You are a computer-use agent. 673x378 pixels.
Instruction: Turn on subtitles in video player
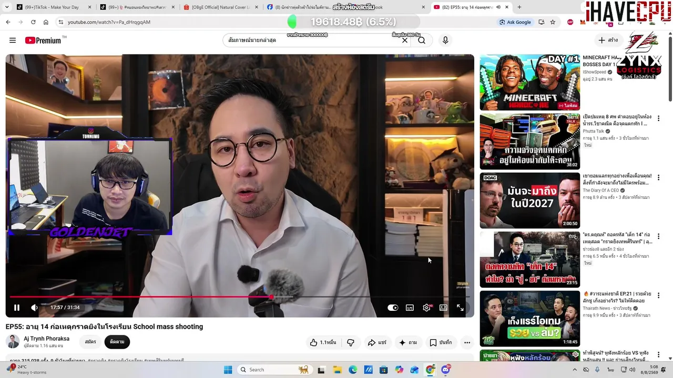point(410,308)
